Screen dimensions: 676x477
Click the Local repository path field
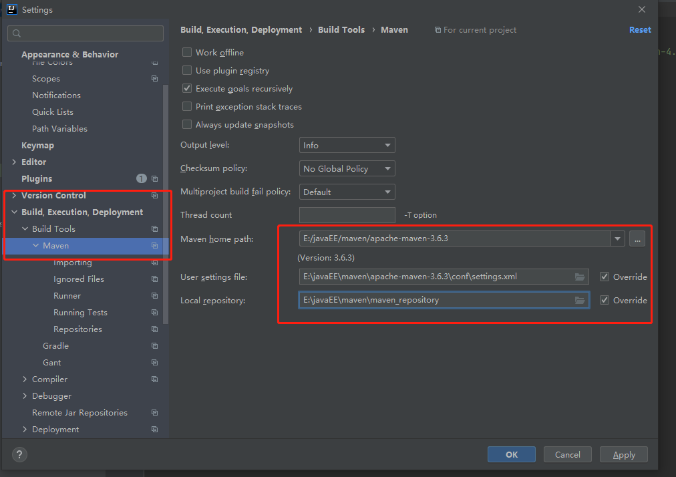tap(444, 300)
